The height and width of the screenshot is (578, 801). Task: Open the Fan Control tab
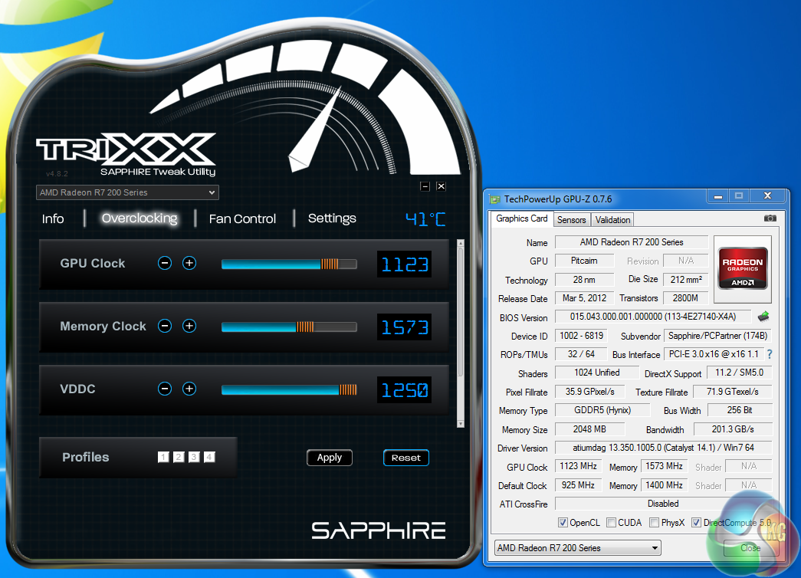click(x=242, y=218)
